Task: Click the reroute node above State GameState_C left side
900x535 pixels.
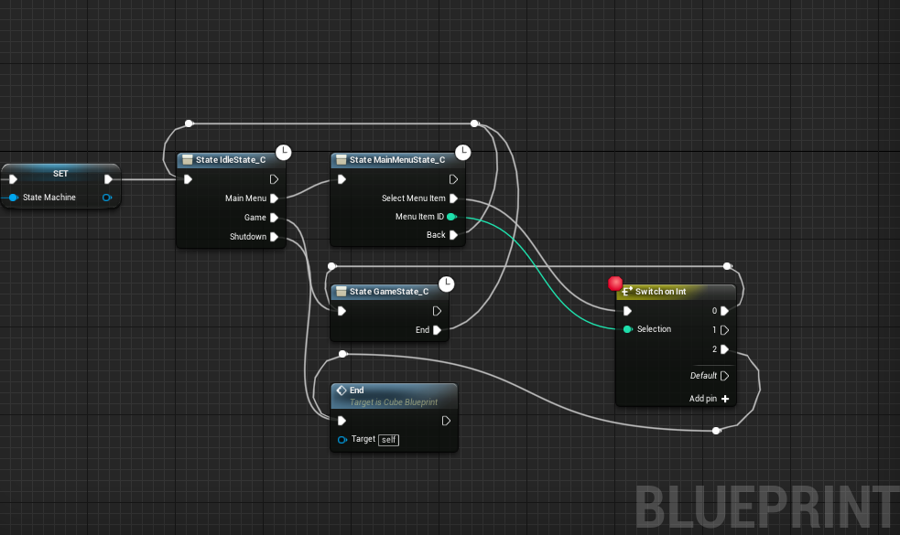Action: pyautogui.click(x=331, y=266)
